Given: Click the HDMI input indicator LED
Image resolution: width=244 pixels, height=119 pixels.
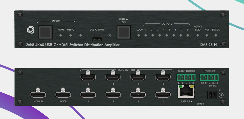Looking at the screenshot, I should pos(61,35).
